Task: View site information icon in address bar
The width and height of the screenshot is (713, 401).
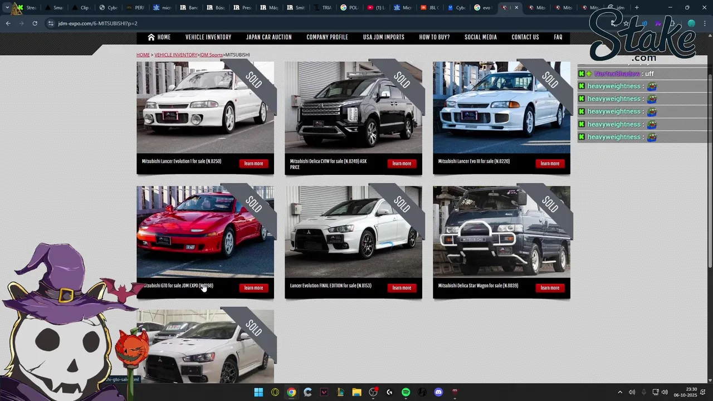Action: pos(51,23)
